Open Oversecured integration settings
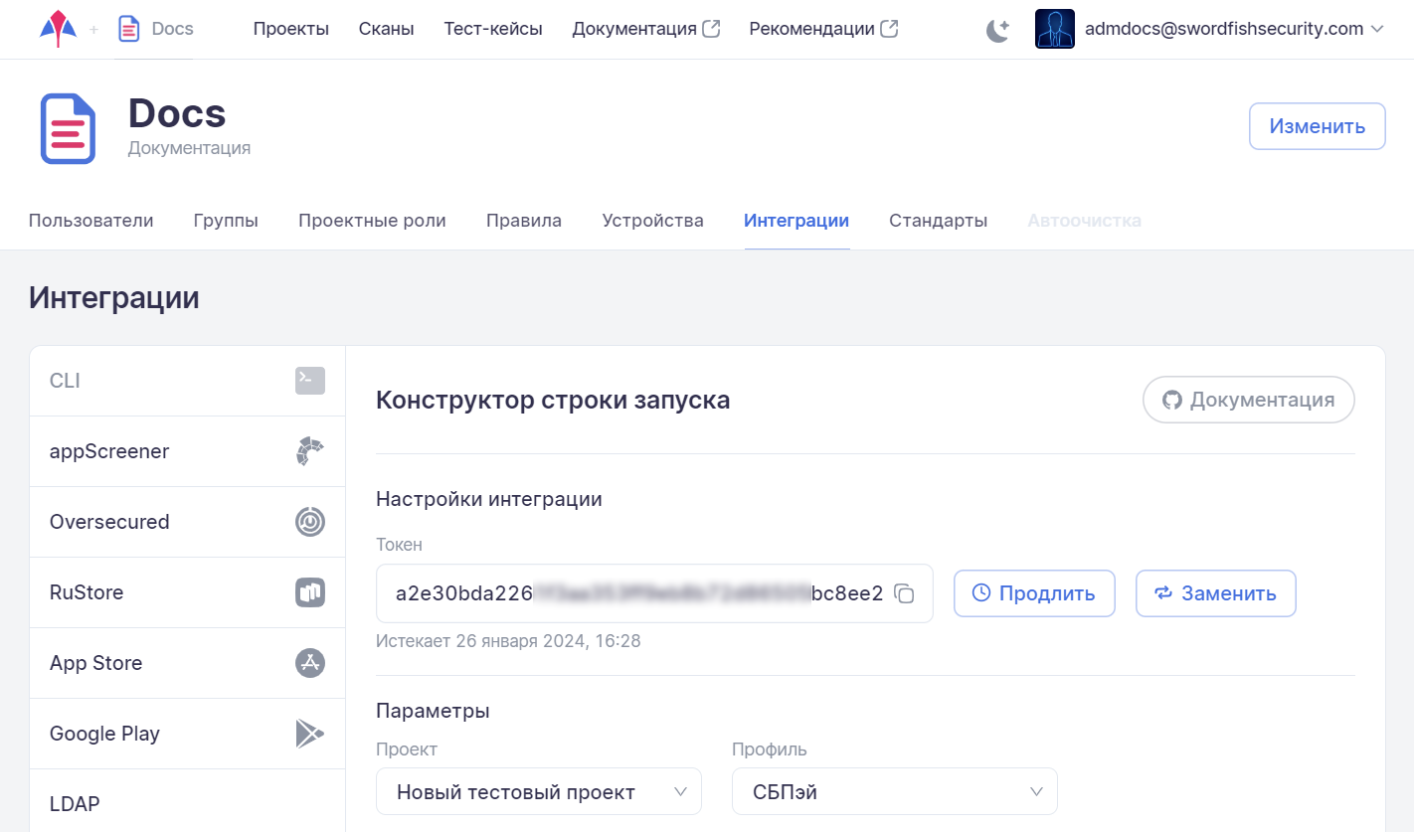 click(x=187, y=522)
